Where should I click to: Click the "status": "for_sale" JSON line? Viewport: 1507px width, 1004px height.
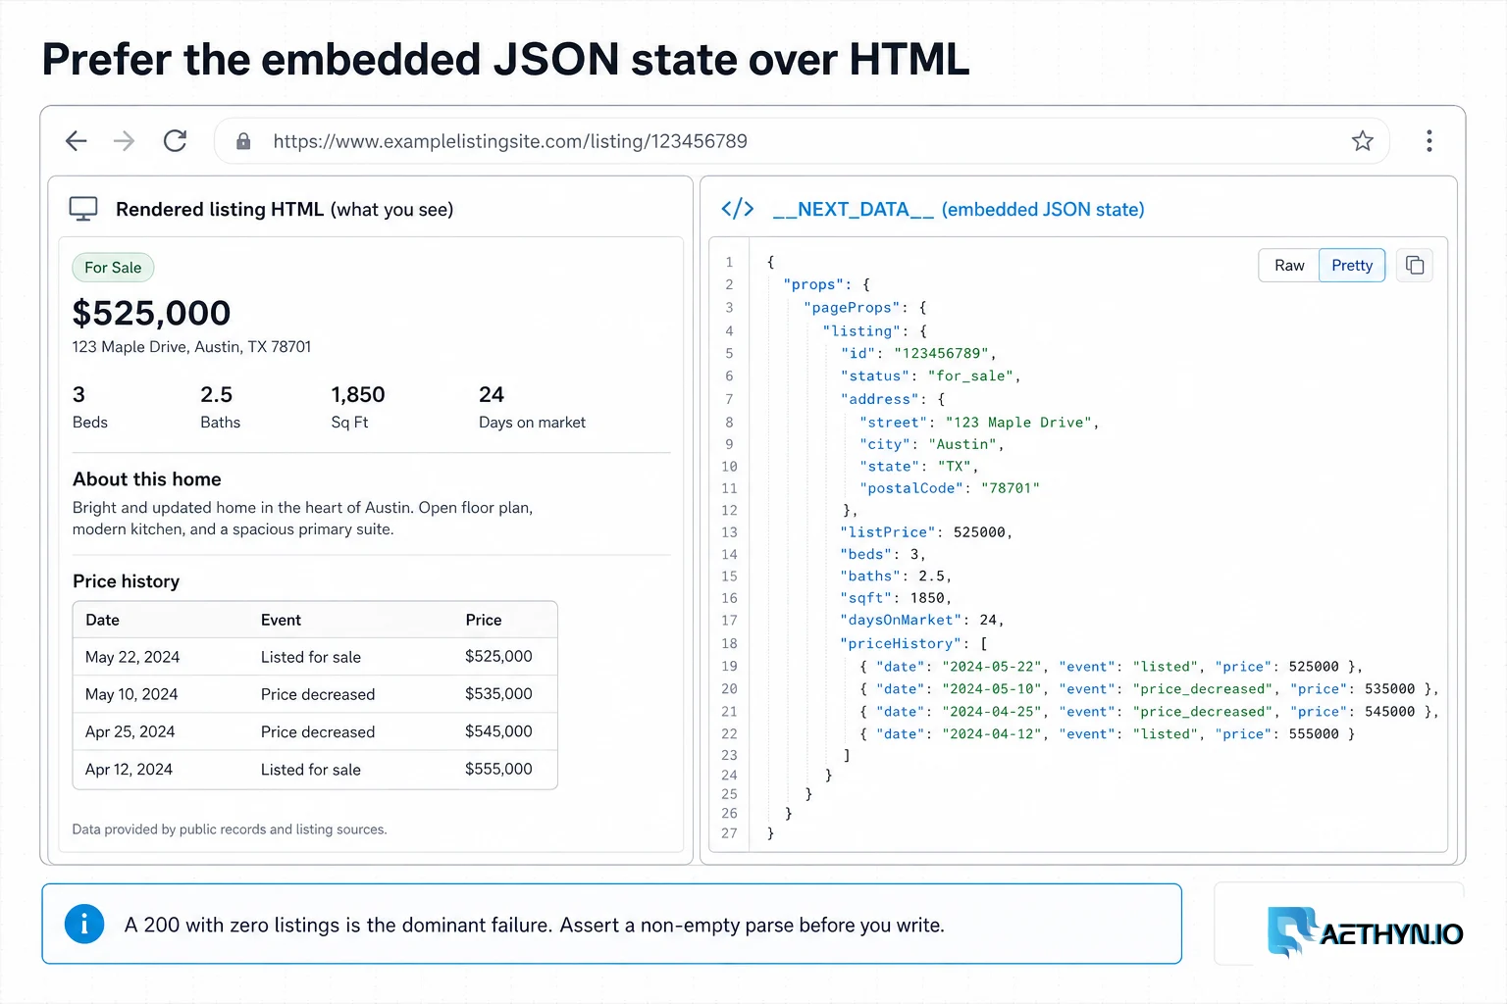pyautogui.click(x=930, y=376)
